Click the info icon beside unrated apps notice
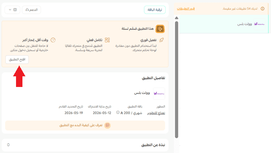The height and width of the screenshot is (153, 271). (x=262, y=9)
